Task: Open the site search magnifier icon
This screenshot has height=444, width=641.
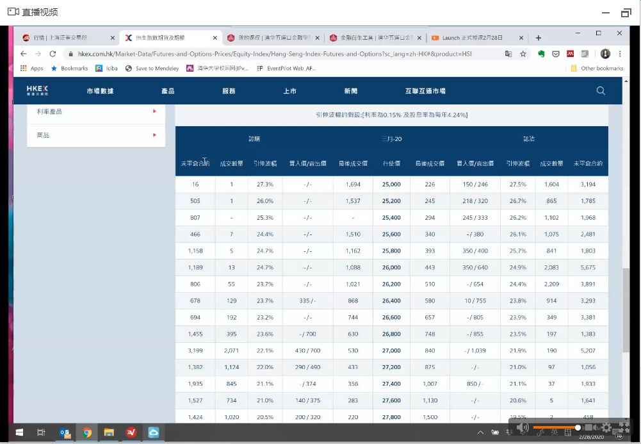Action: pyautogui.click(x=601, y=91)
